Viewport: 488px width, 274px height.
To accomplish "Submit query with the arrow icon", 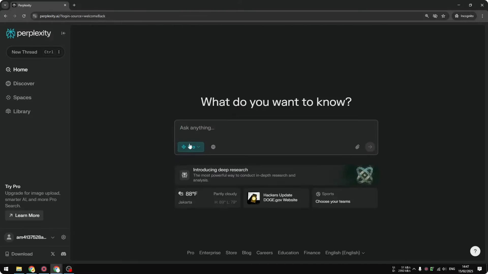I will pyautogui.click(x=370, y=147).
